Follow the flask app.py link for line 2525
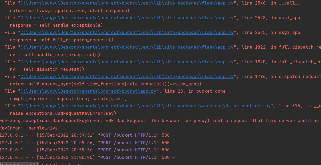Image resolution: width=321 pixels, height=165 pixels. point(127,33)
